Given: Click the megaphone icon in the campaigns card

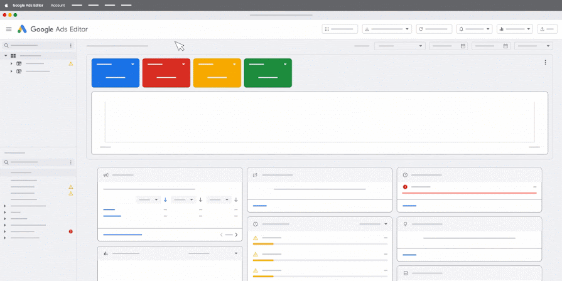Looking at the screenshot, I should (x=105, y=175).
